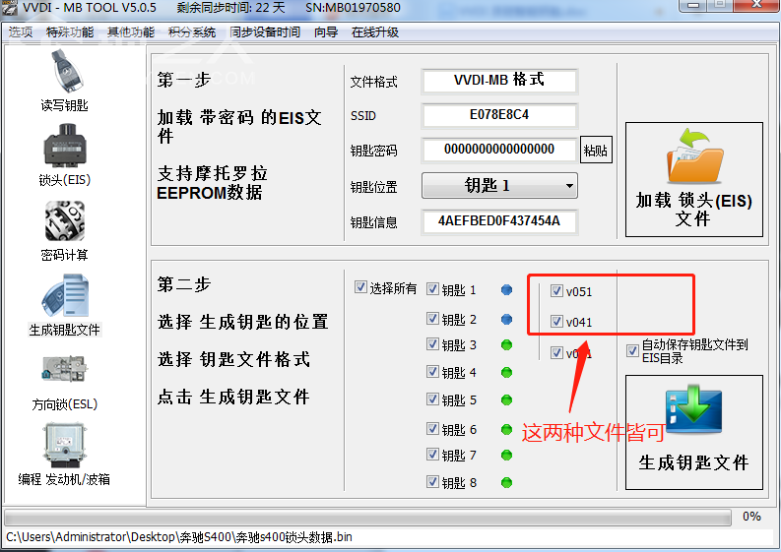Click the 钥匙信息 field 4AEFBED0F437454A
This screenshot has width=781, height=552.
pyautogui.click(x=499, y=221)
